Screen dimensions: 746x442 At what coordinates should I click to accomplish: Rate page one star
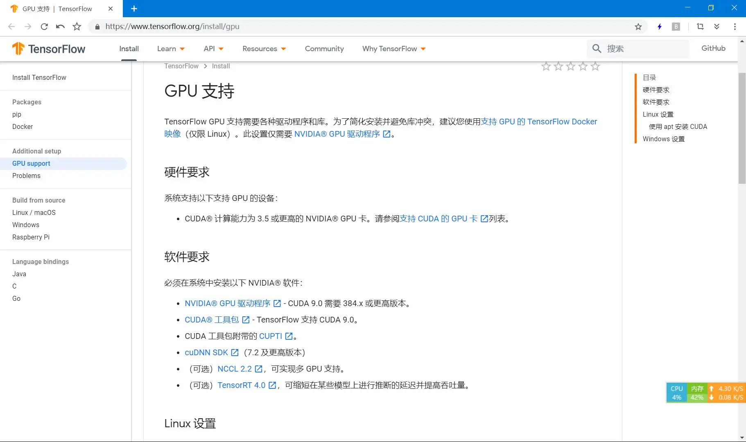pyautogui.click(x=546, y=66)
